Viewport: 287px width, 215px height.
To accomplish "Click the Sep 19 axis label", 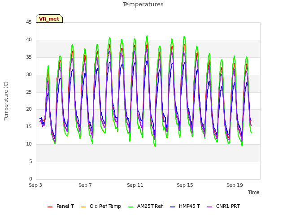I will 235,185.
